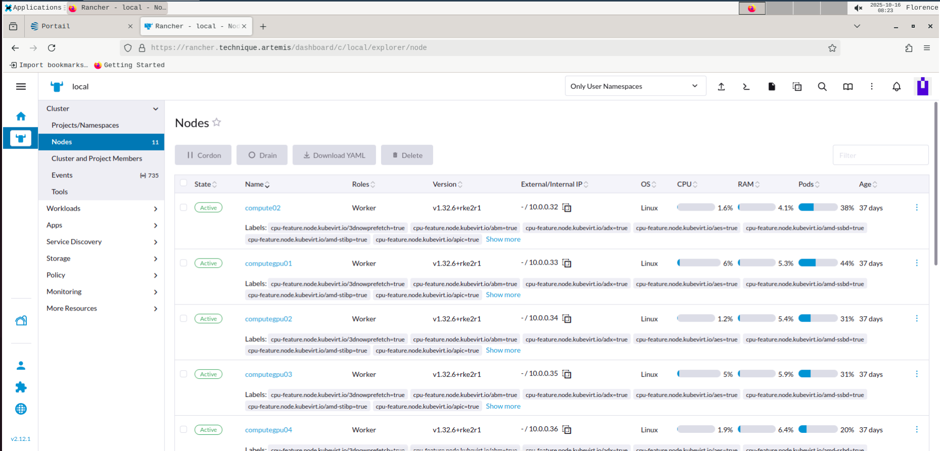940x451 pixels.
Task: Collapse the Cluster section
Action: [x=155, y=109]
